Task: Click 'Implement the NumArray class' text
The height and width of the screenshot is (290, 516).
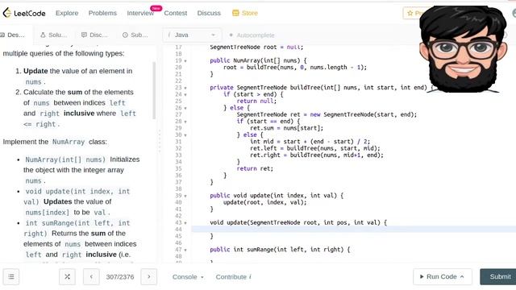Action: coord(55,142)
